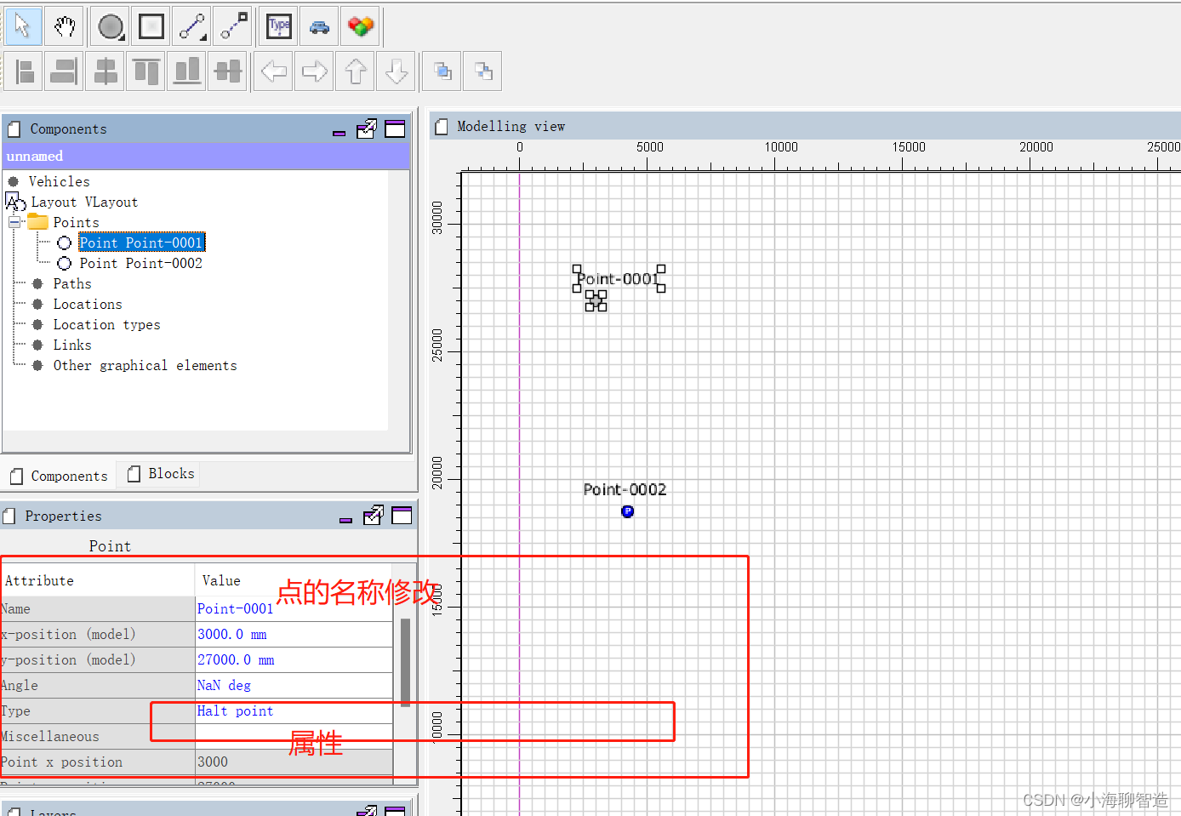The width and height of the screenshot is (1181, 816).
Task: Create a new block with colored cubes icon
Action: coord(361,26)
